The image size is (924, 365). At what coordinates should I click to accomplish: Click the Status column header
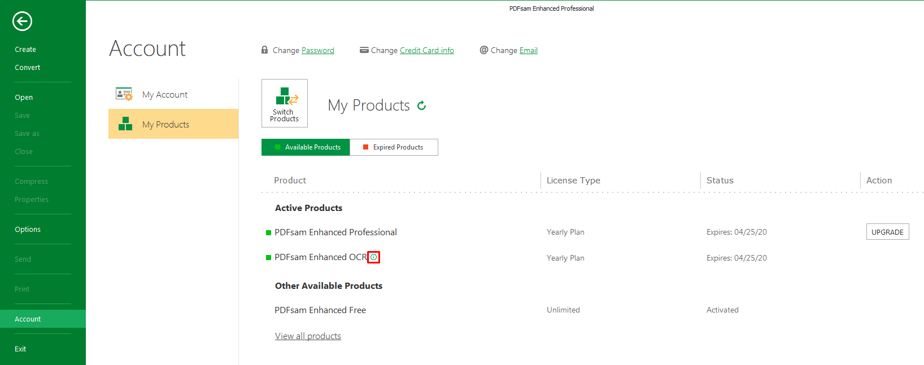(720, 181)
